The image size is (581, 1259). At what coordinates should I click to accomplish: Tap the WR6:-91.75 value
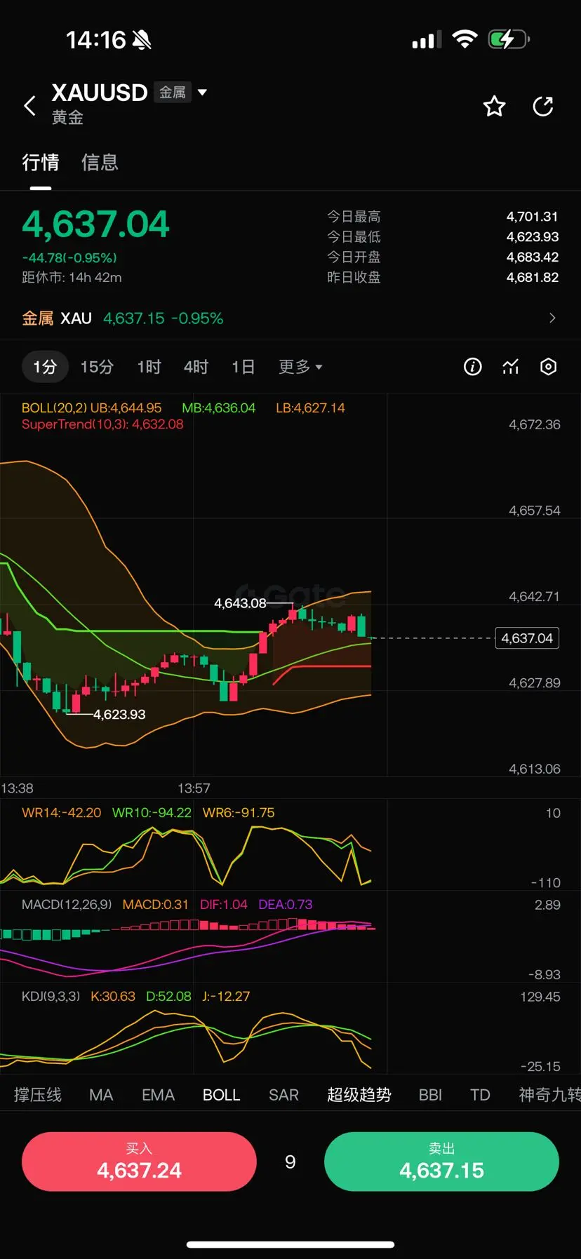[239, 812]
